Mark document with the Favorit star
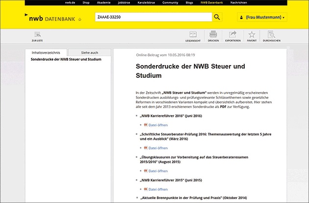 pos(252,35)
